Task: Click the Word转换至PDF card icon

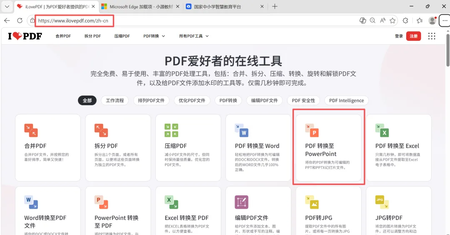Action: tap(31, 202)
